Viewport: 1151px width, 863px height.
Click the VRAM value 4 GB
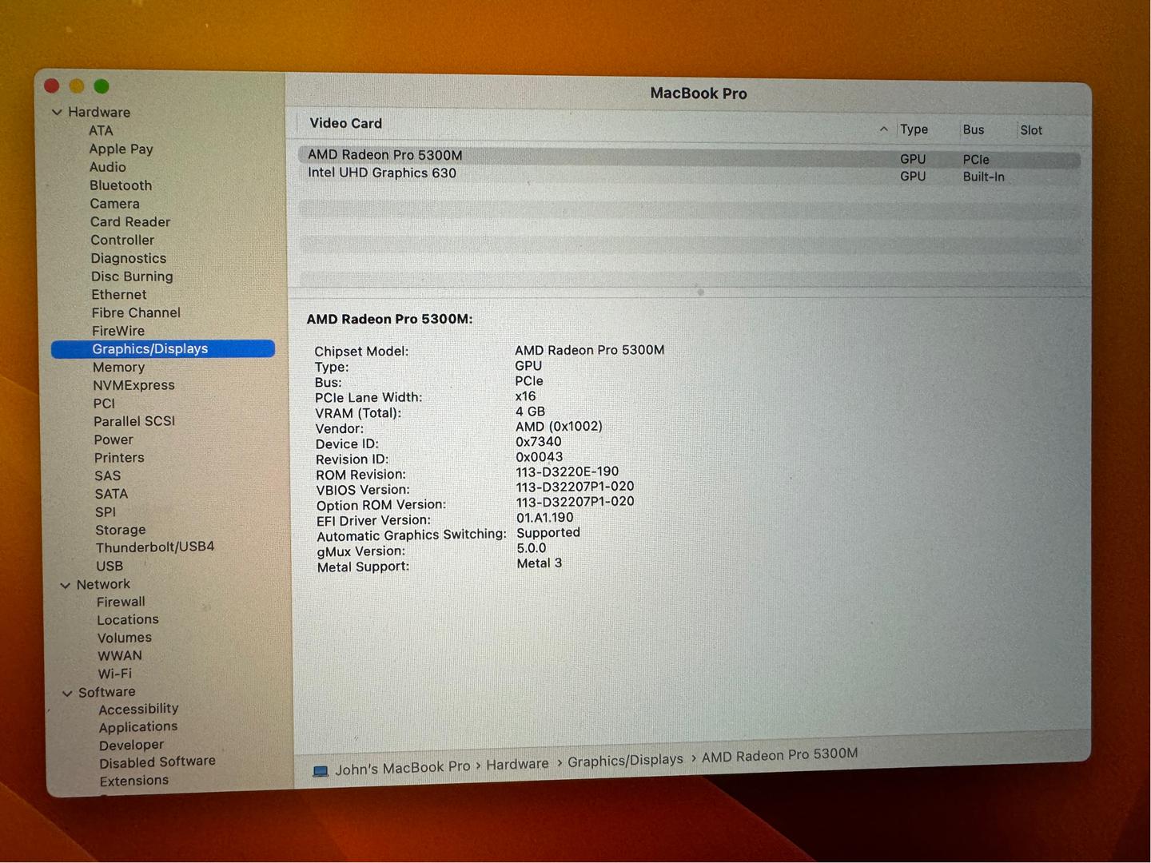click(x=530, y=412)
